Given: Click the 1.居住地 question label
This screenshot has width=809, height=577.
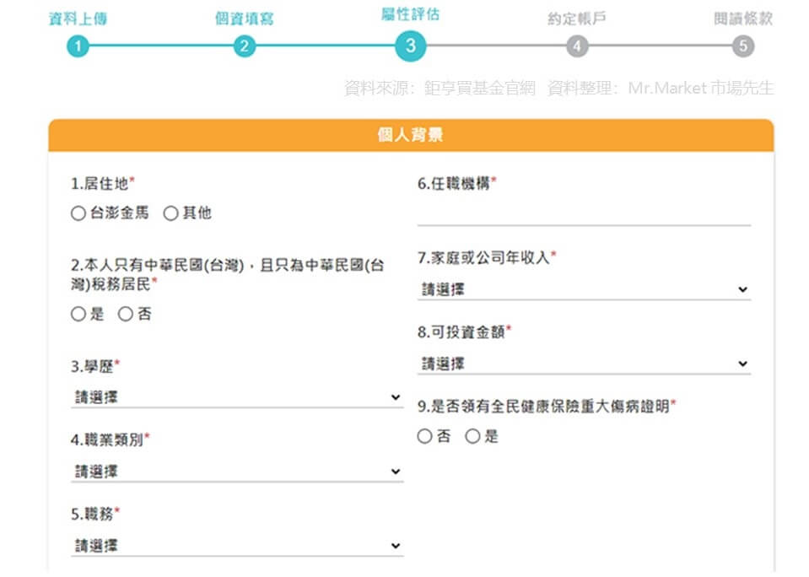Looking at the screenshot, I should (x=103, y=183).
